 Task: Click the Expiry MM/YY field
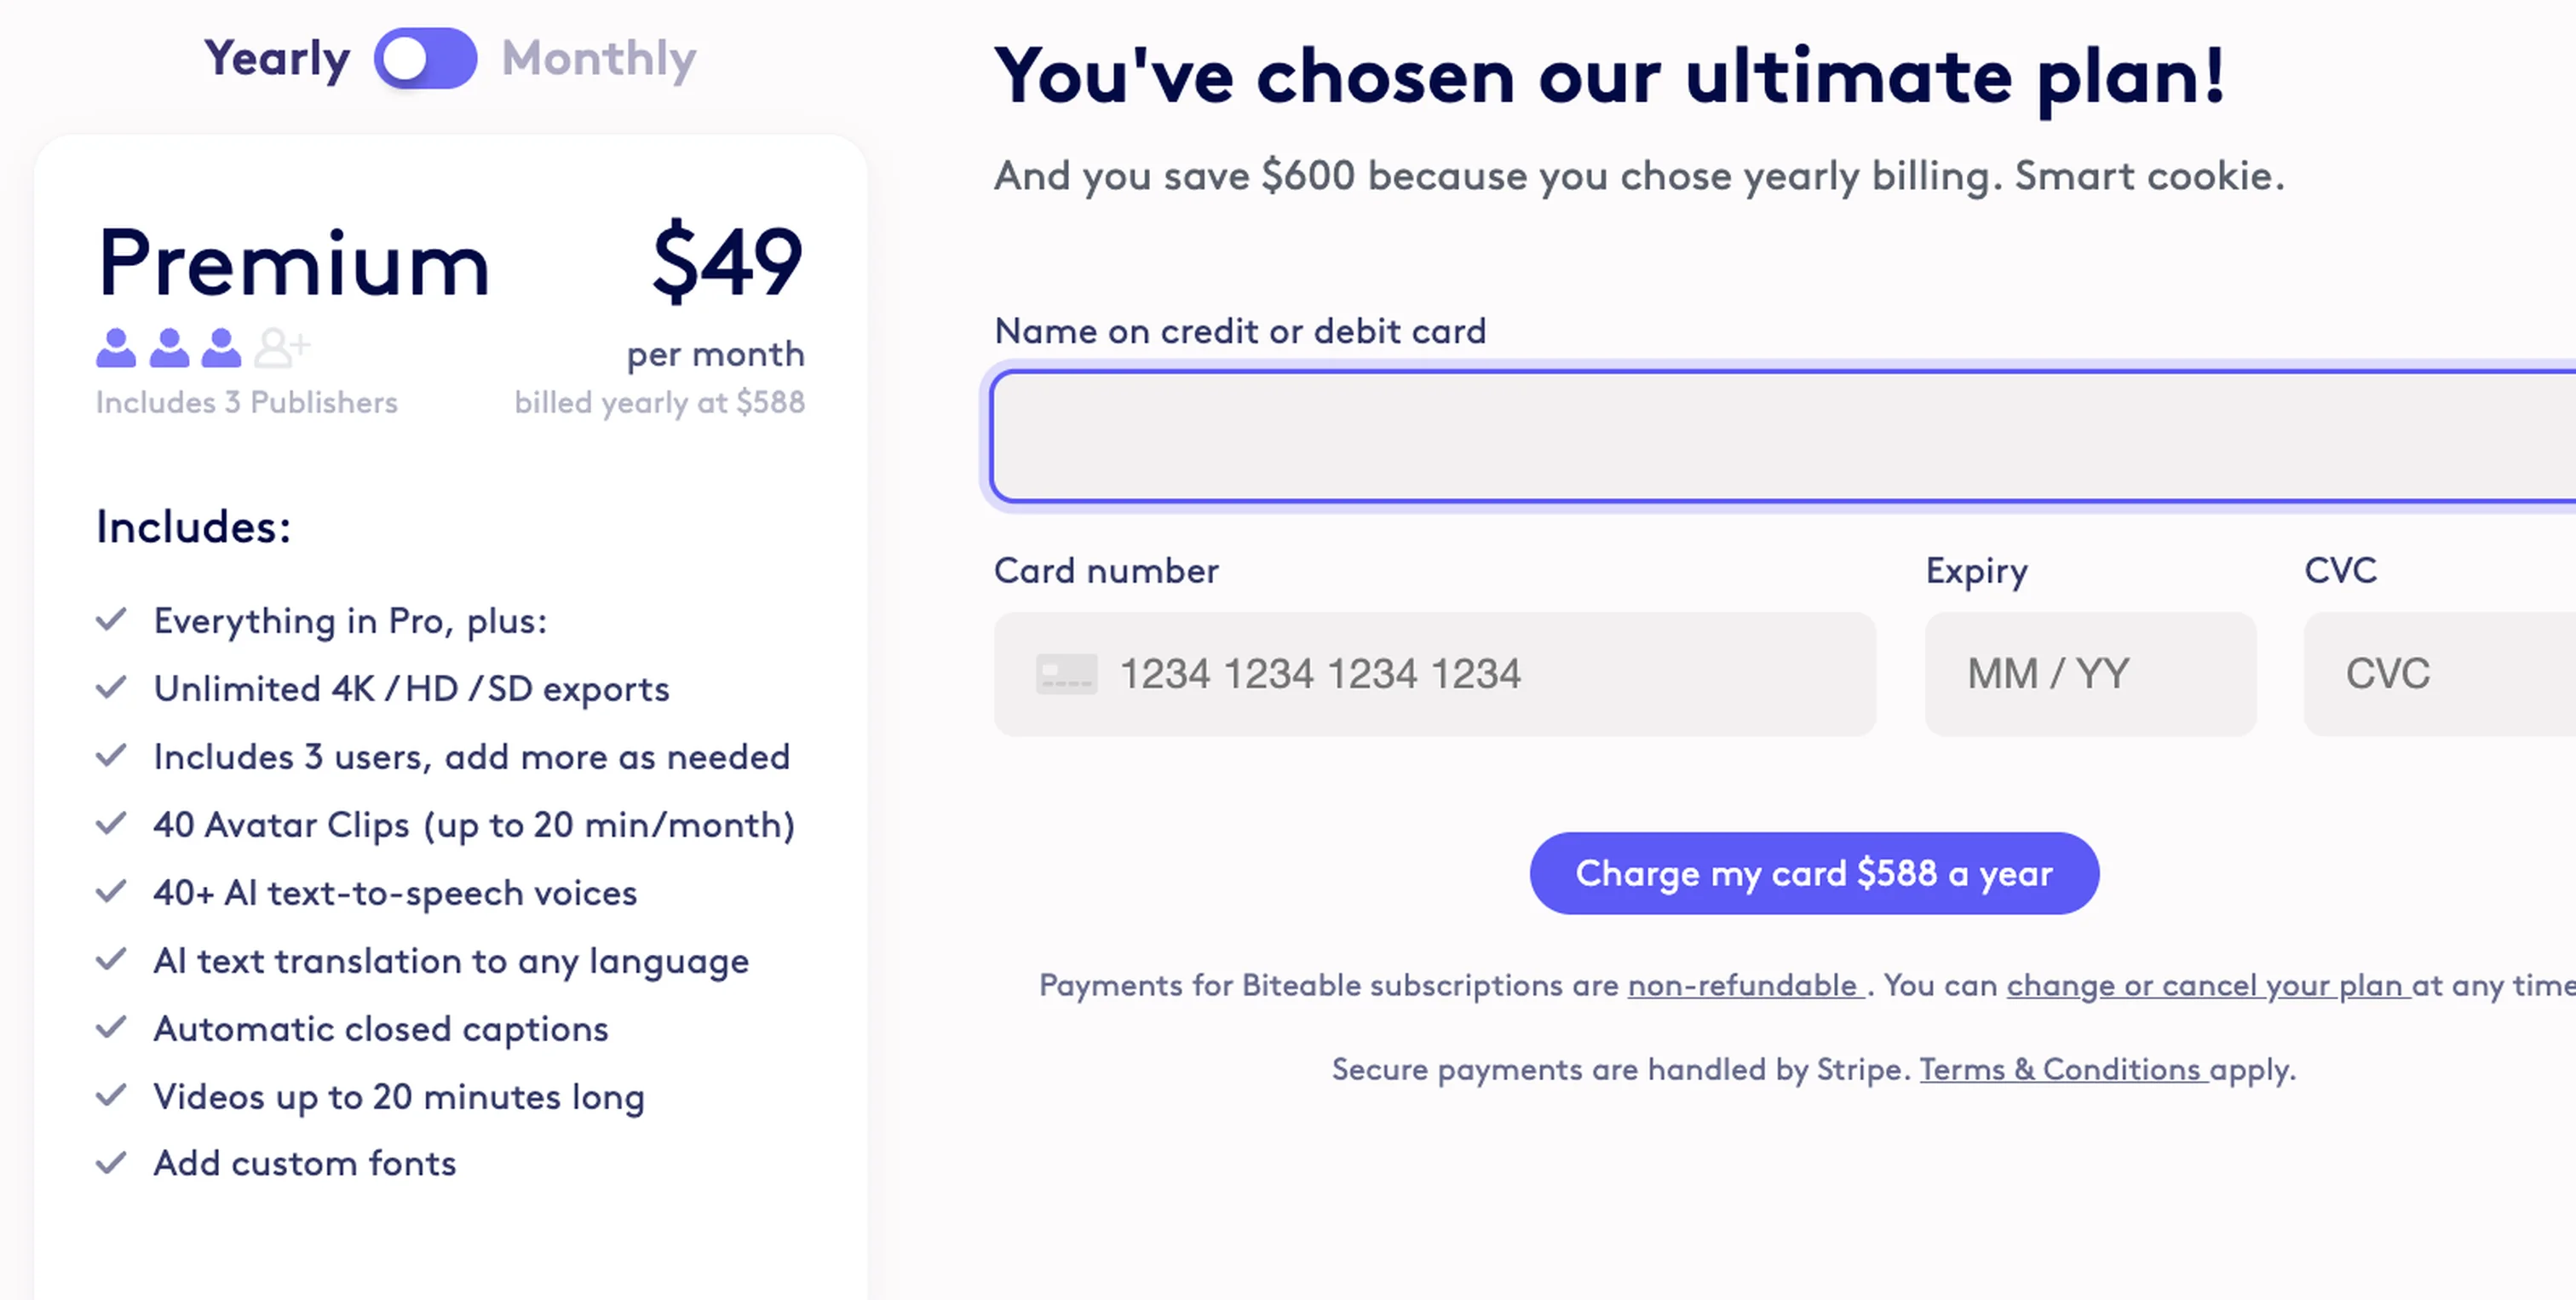2089,673
